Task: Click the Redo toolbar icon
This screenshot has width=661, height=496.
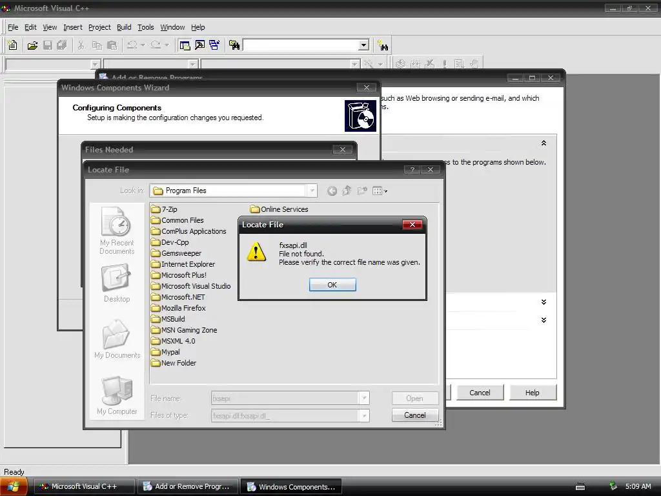Action: (x=156, y=45)
